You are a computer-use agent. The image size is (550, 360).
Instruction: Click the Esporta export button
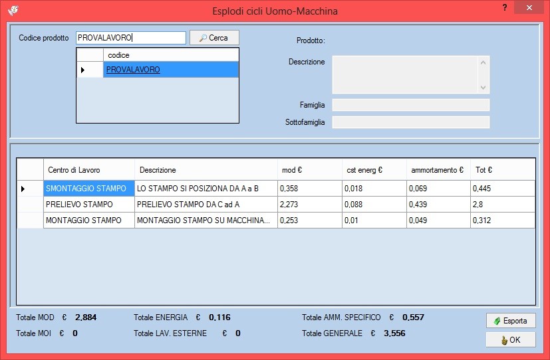[511, 321]
